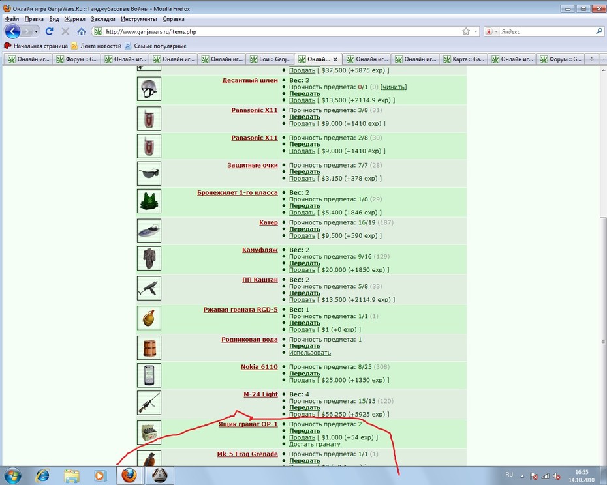Open the Yandex search engine dropdown
The image size is (607, 485).
point(496,31)
